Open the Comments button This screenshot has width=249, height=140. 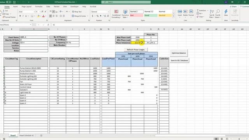pos(244,7)
